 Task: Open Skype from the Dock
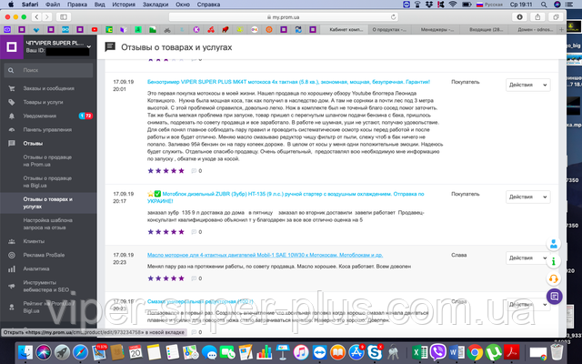pos(375,351)
